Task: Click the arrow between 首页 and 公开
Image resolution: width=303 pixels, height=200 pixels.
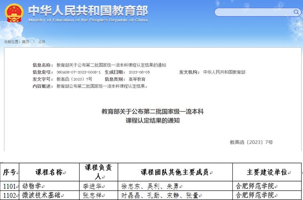Action: (34, 42)
